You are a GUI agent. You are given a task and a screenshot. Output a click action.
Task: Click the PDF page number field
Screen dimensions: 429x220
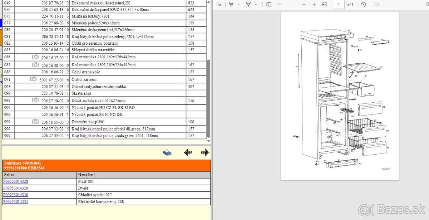click(x=338, y=4)
